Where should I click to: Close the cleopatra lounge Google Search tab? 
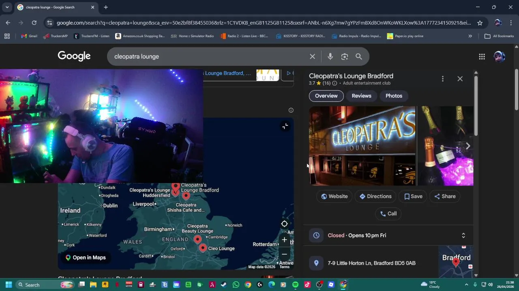(x=92, y=7)
